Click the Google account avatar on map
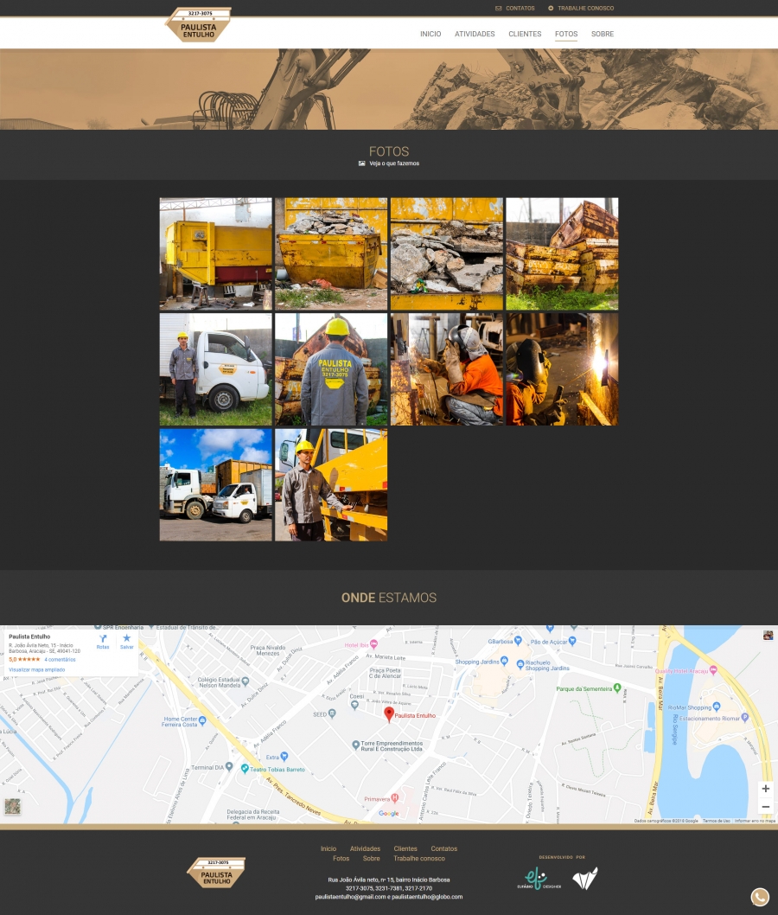The height and width of the screenshot is (915, 778). click(x=768, y=635)
